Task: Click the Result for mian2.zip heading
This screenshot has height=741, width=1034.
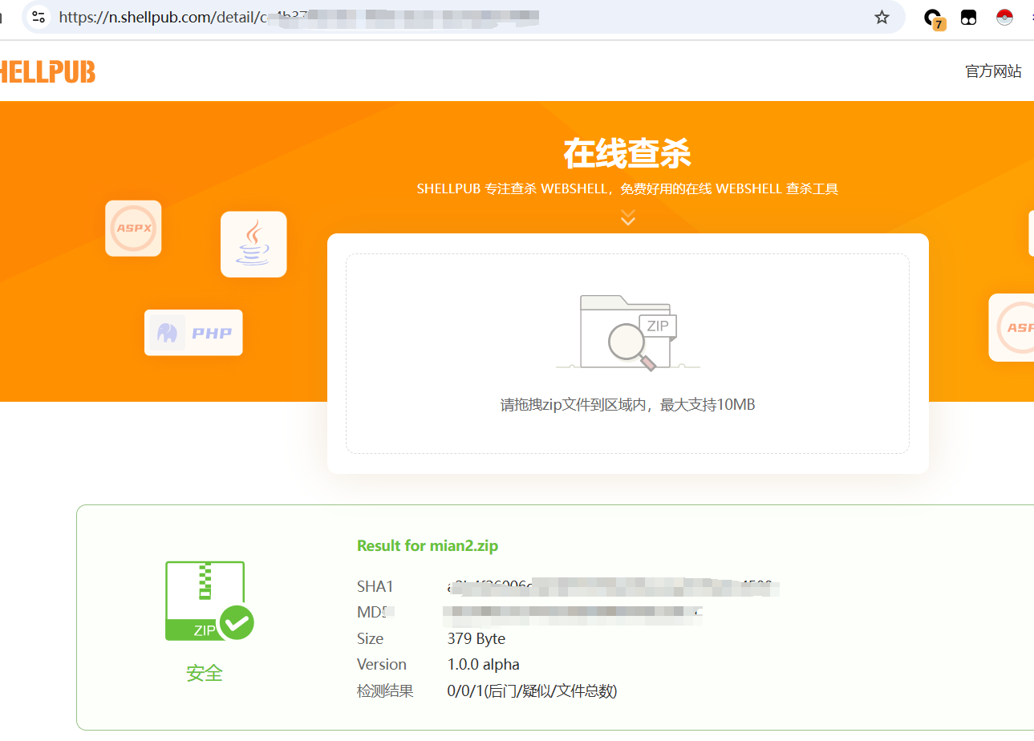Action: pyautogui.click(x=428, y=545)
